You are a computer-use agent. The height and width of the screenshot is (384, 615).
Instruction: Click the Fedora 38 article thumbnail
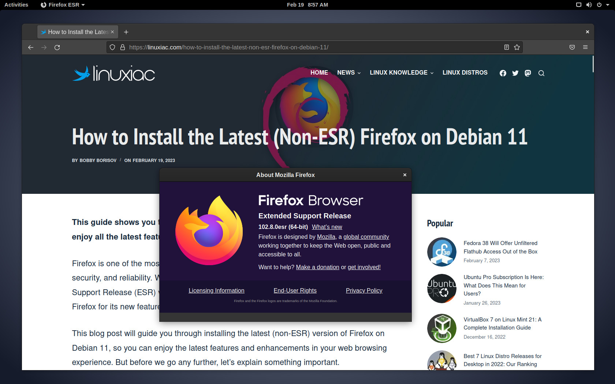point(442,252)
